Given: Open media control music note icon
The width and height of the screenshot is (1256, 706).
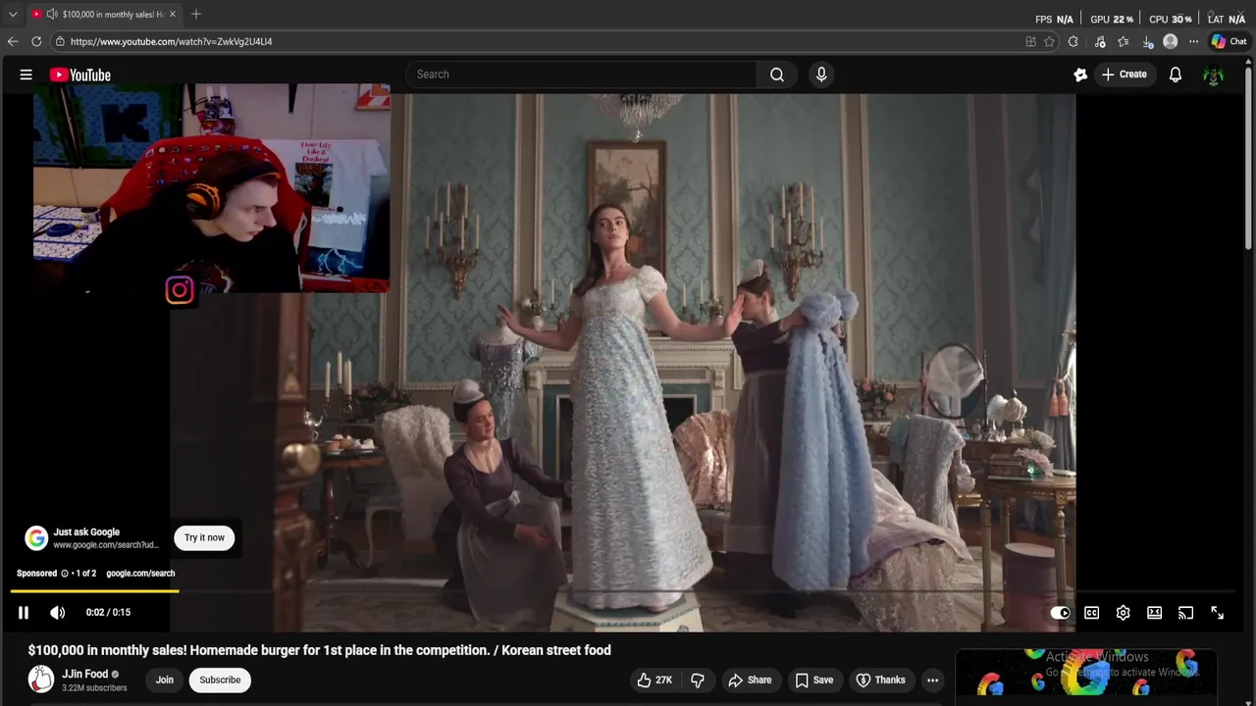Looking at the screenshot, I should pos(1100,41).
